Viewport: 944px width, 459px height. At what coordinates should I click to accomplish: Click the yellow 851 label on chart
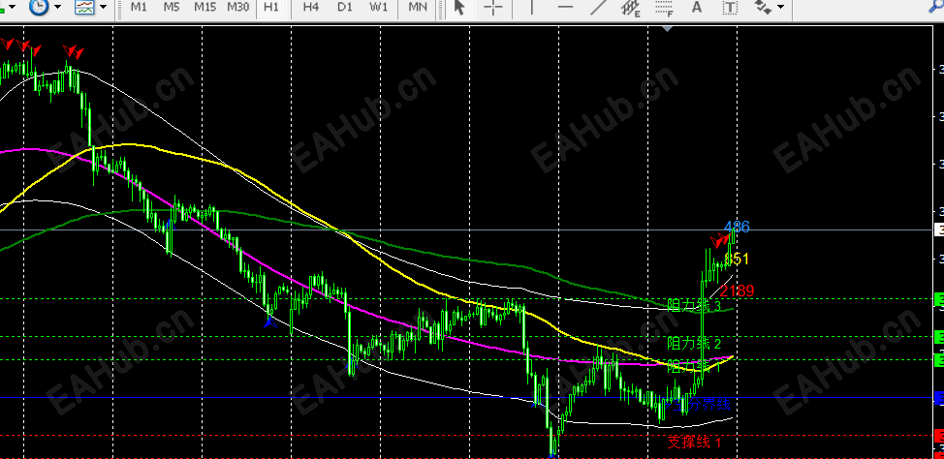(x=737, y=260)
